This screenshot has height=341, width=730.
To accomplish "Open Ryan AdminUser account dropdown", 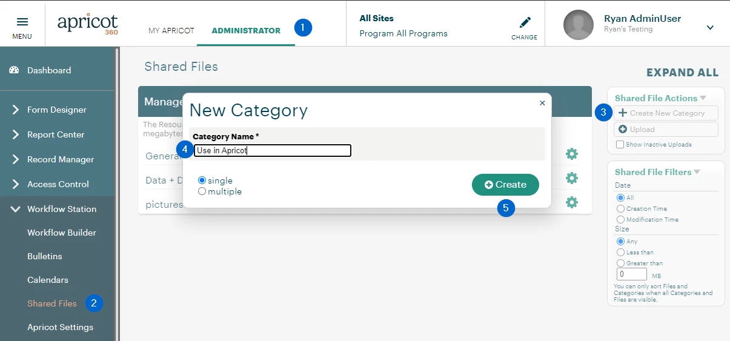I will click(x=710, y=27).
